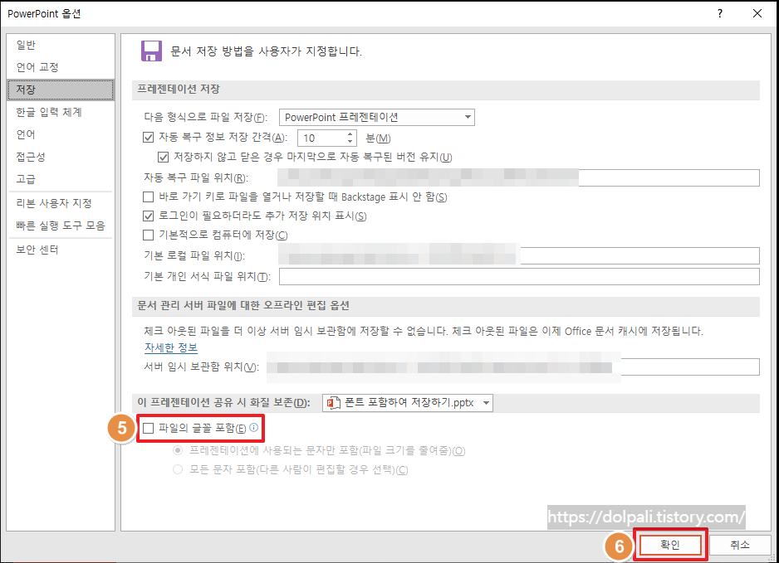Toggle 마지막으로 자동 복구된 버전 유지 checkbox
The width and height of the screenshot is (779, 563).
(163, 158)
